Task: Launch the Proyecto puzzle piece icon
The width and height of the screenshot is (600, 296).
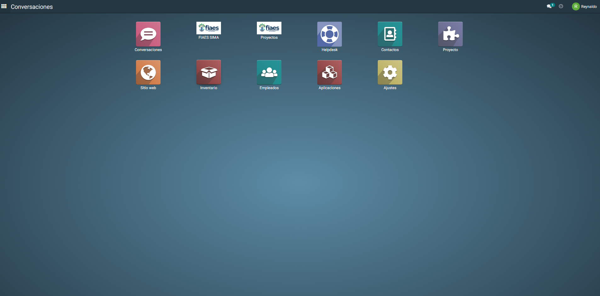Action: click(450, 34)
